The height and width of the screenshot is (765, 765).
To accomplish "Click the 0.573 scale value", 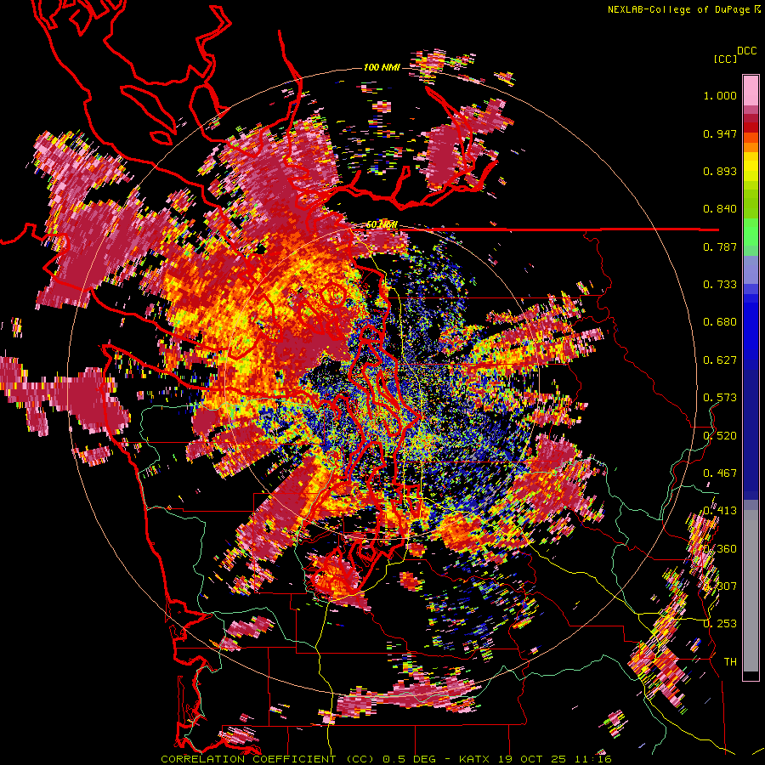I will (x=720, y=398).
